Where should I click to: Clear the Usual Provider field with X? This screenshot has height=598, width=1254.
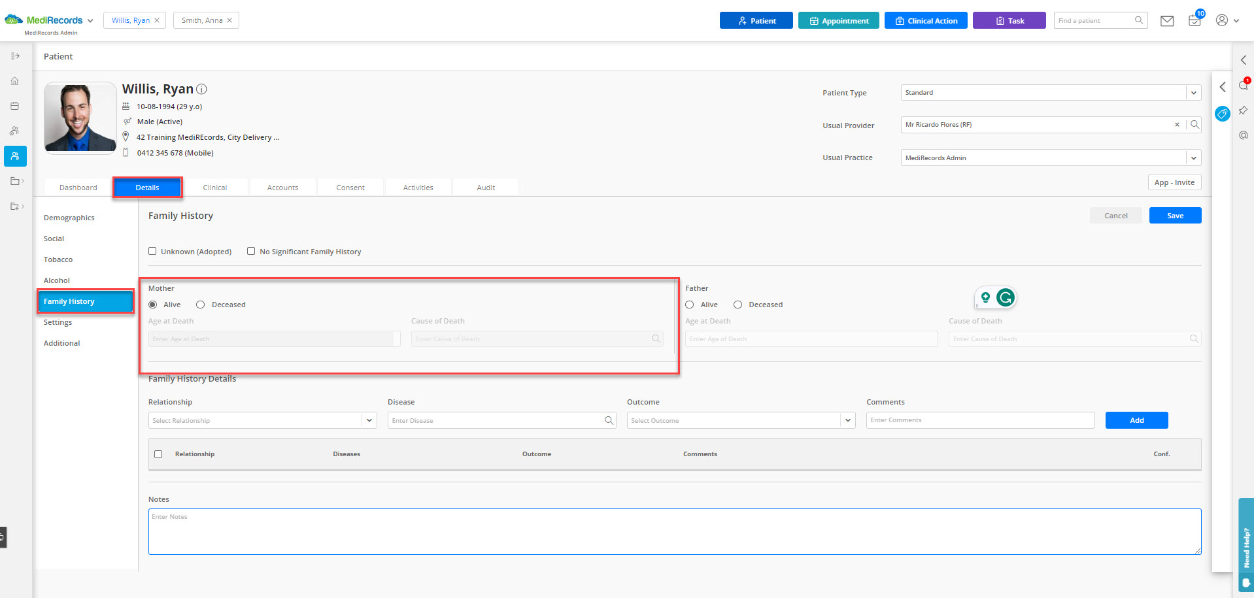pyautogui.click(x=1177, y=125)
